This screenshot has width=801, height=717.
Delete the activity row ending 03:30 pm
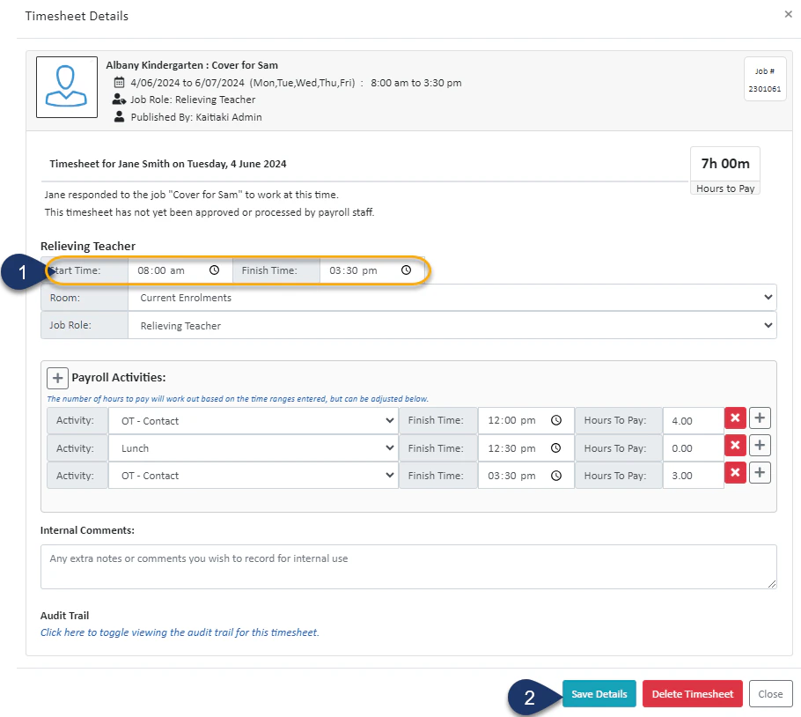tap(735, 473)
